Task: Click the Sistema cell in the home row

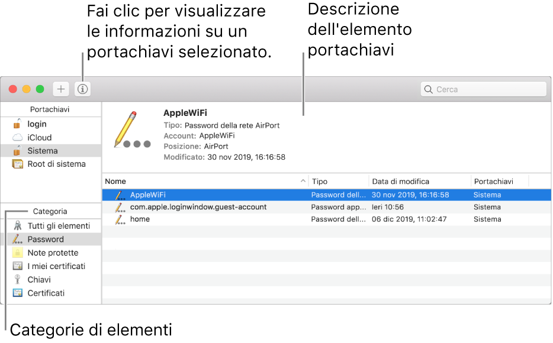Action: click(x=487, y=219)
